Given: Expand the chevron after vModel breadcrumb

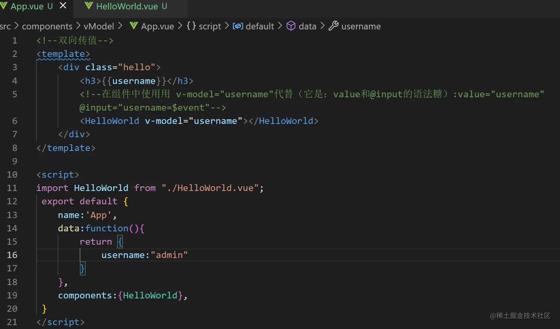Looking at the screenshot, I should (120, 26).
